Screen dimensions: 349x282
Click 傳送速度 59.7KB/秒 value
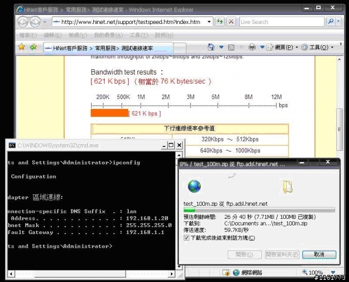click(236, 230)
